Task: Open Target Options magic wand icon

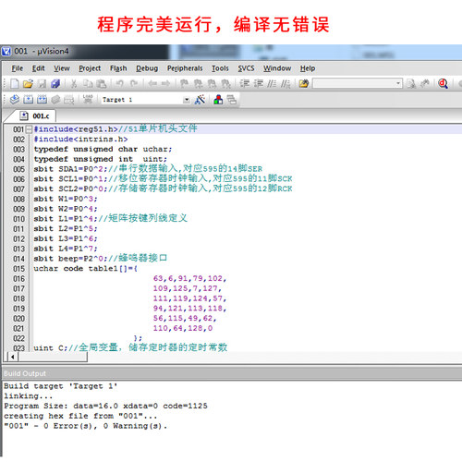Action: [x=200, y=100]
